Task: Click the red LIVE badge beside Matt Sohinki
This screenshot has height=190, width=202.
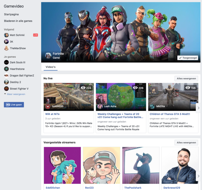Action: coord(35,35)
